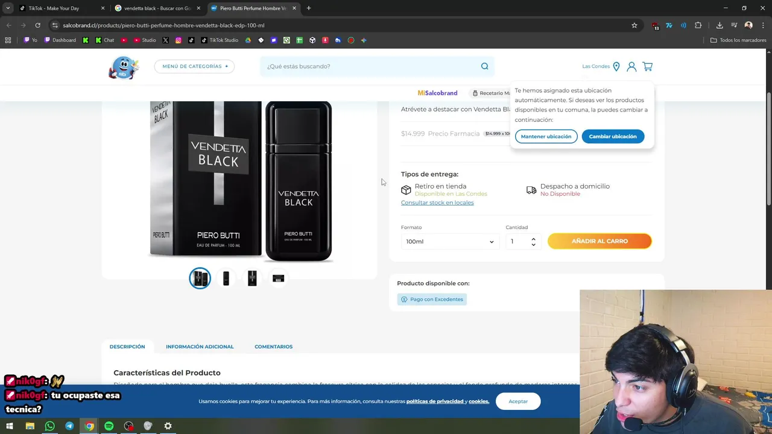Screen dimensions: 772x434
Task: Open Consultar stock en locales link
Action: [x=437, y=203]
